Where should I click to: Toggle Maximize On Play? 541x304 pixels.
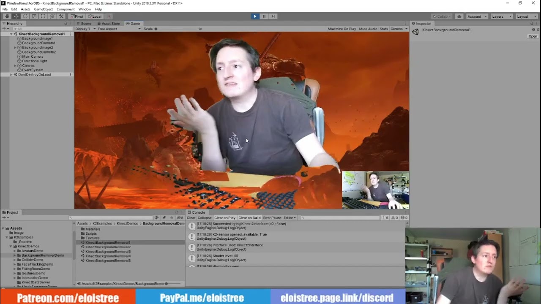pyautogui.click(x=342, y=29)
